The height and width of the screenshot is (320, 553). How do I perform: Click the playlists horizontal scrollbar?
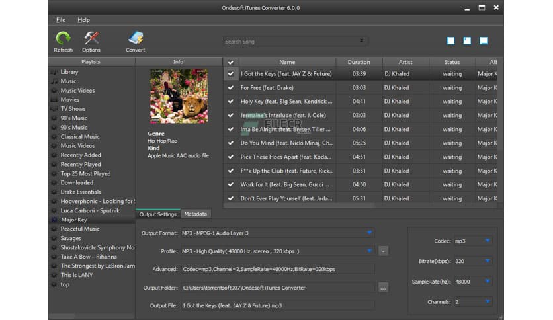(x=62, y=316)
